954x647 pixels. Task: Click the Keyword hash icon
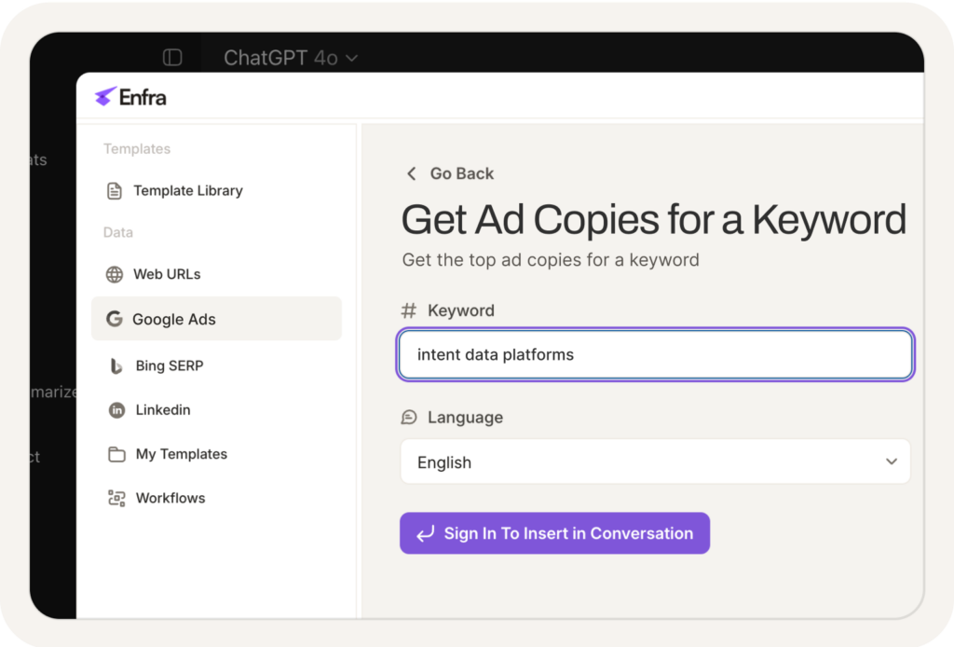tap(409, 311)
